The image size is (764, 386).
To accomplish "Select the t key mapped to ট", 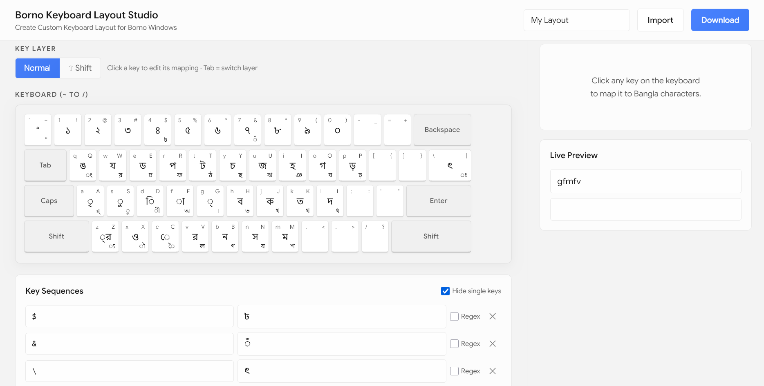I will (x=203, y=165).
